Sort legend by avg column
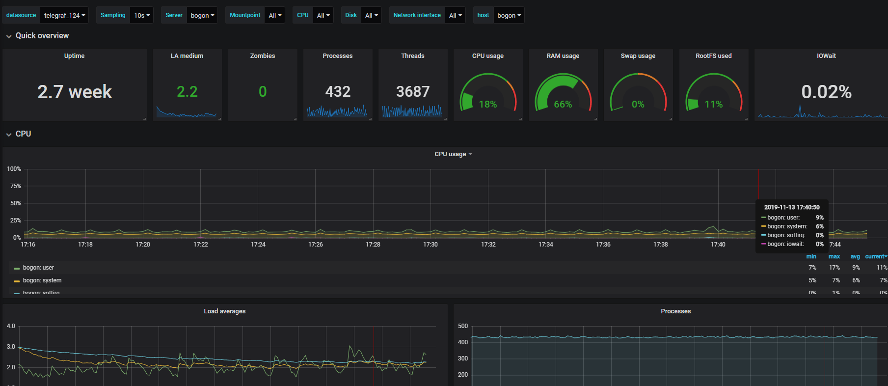The width and height of the screenshot is (888, 386). [x=855, y=256]
